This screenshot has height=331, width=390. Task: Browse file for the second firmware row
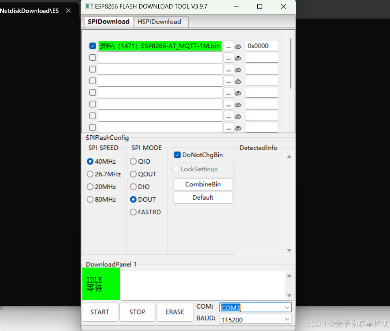point(228,58)
